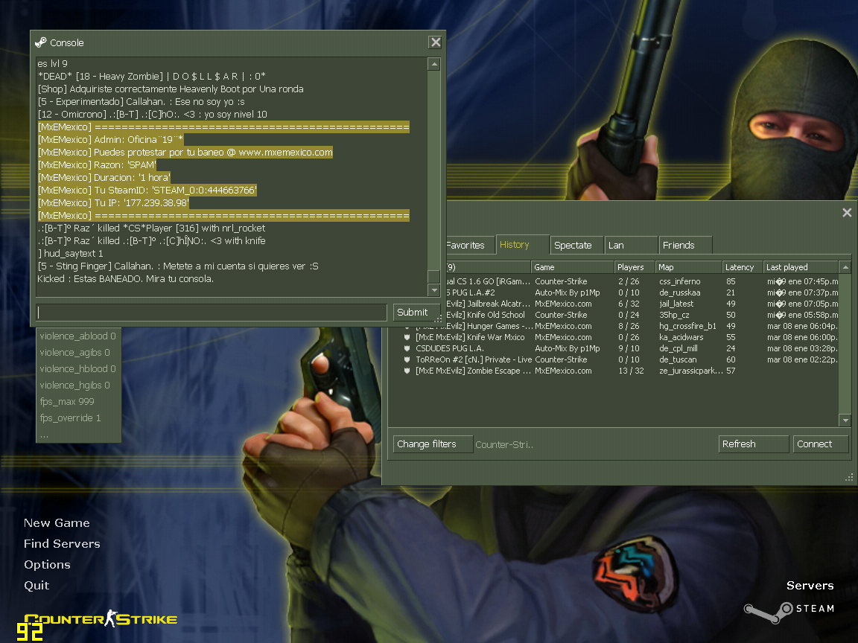
Task: Select the CSDUDES PUG L.A. server row
Action: pos(614,348)
